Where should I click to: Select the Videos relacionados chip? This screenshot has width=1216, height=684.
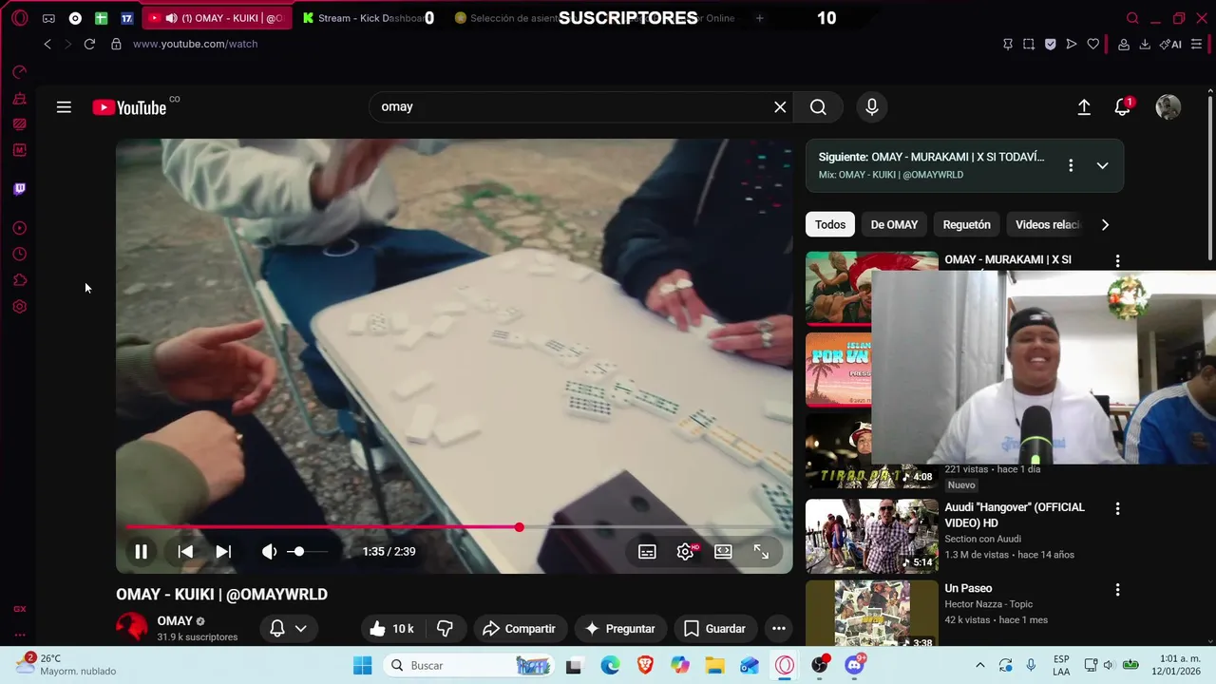pyautogui.click(x=1048, y=225)
